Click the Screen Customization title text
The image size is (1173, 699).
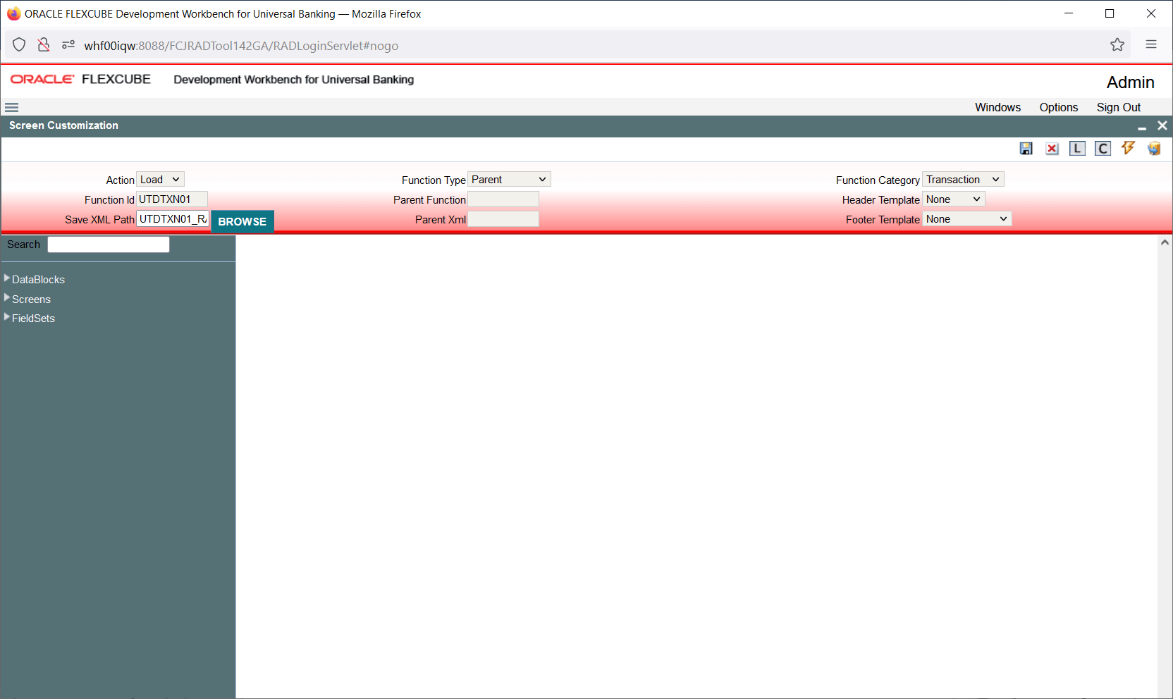pos(63,125)
